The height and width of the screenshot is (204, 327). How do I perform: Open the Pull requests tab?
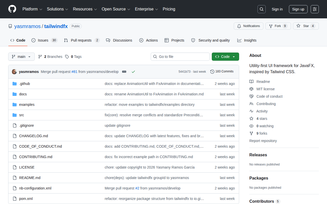[x=82, y=40]
